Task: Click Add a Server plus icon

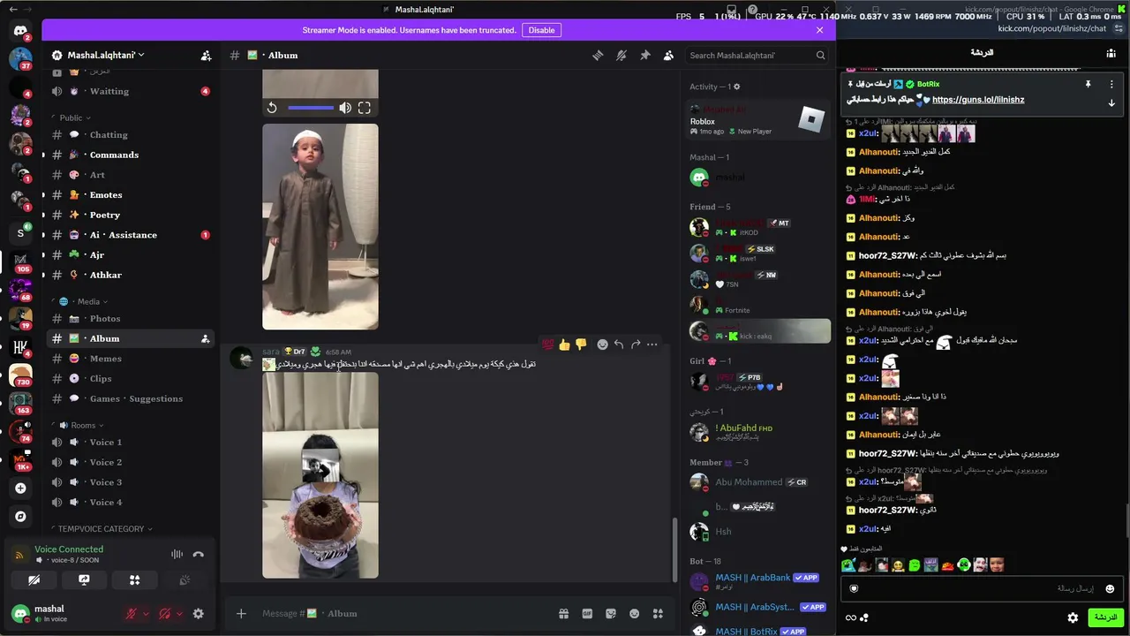Action: pos(20,488)
